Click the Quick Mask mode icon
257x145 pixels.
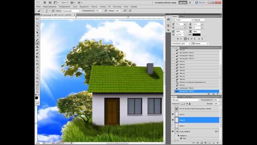[37, 103]
